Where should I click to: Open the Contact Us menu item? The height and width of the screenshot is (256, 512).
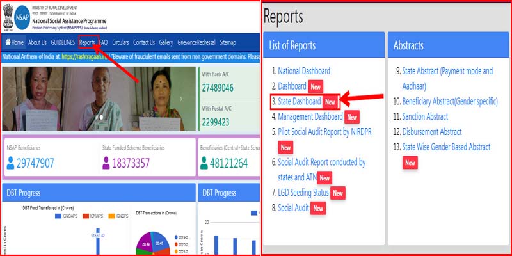144,42
